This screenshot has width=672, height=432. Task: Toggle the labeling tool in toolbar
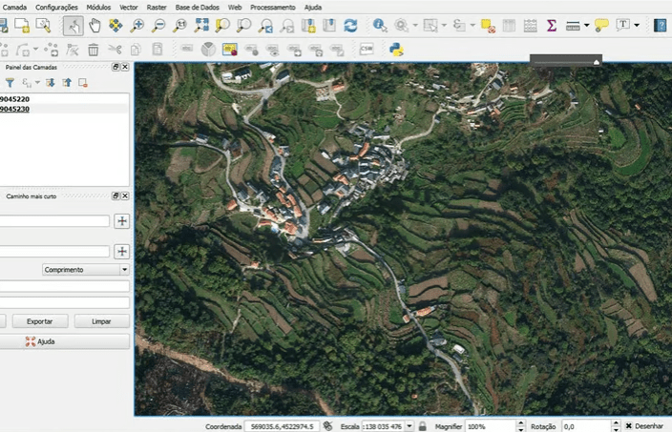click(x=229, y=50)
